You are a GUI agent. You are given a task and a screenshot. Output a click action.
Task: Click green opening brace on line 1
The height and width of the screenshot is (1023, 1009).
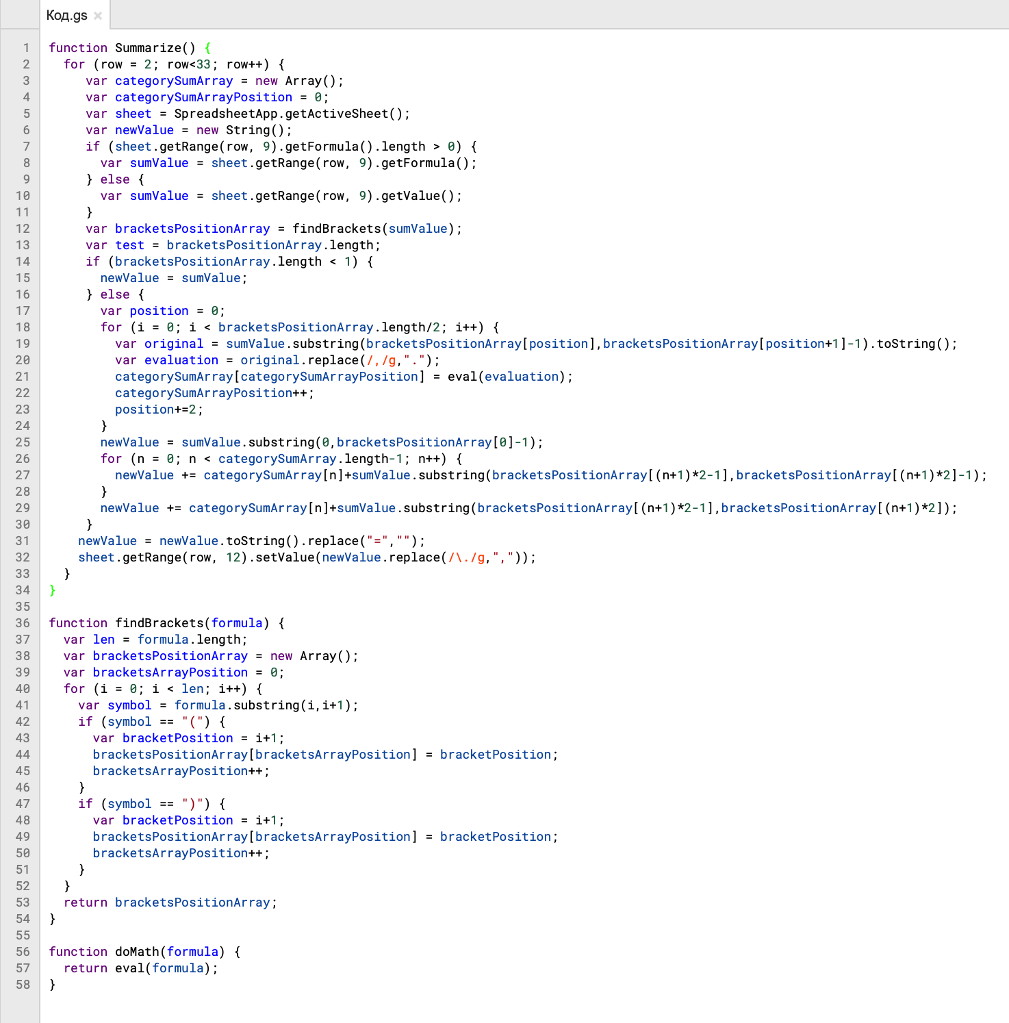click(x=207, y=48)
